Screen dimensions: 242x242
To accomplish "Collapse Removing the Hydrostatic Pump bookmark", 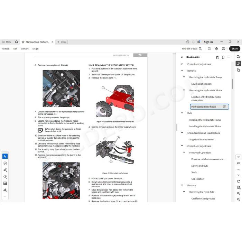I will click(184, 77).
